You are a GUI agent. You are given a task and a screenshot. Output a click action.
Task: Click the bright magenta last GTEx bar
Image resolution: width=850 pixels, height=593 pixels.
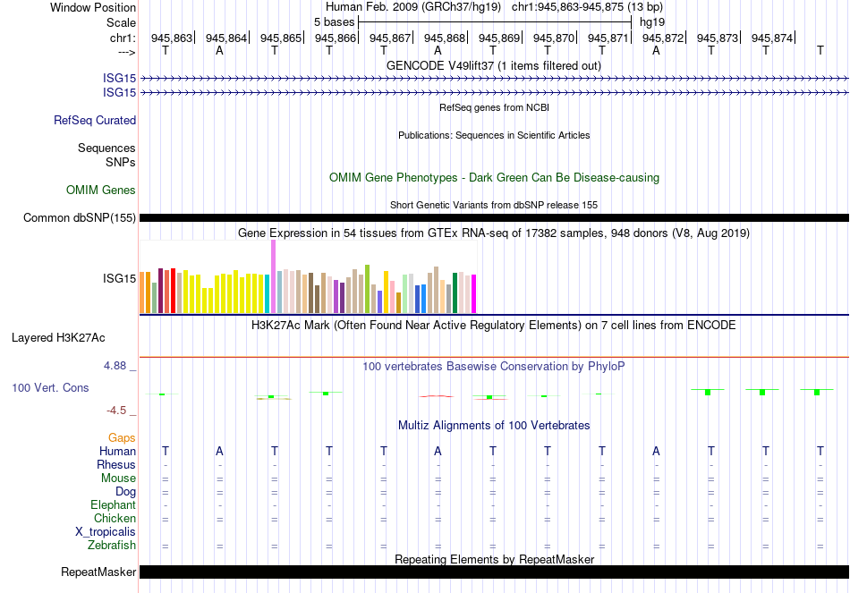point(474,293)
